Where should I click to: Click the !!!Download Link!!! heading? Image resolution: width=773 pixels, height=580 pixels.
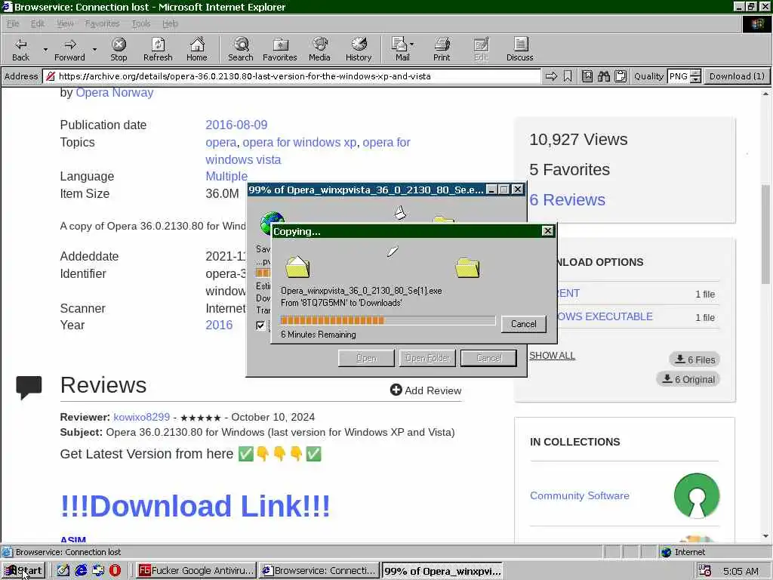point(195,506)
